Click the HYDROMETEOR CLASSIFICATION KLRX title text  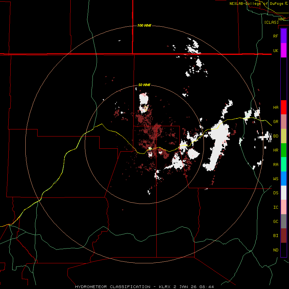point(144,287)
